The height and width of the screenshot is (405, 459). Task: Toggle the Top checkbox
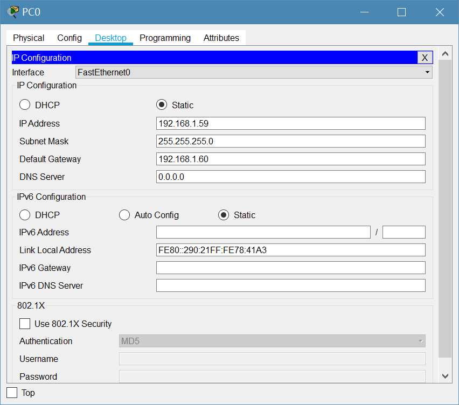coord(12,393)
